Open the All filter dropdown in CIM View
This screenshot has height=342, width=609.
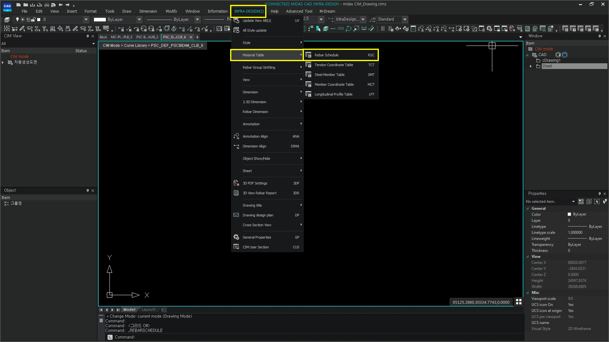tap(94, 43)
